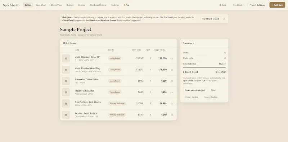Open the Feedback link
Screen dimensions: 288x142
[x=238, y=5]
